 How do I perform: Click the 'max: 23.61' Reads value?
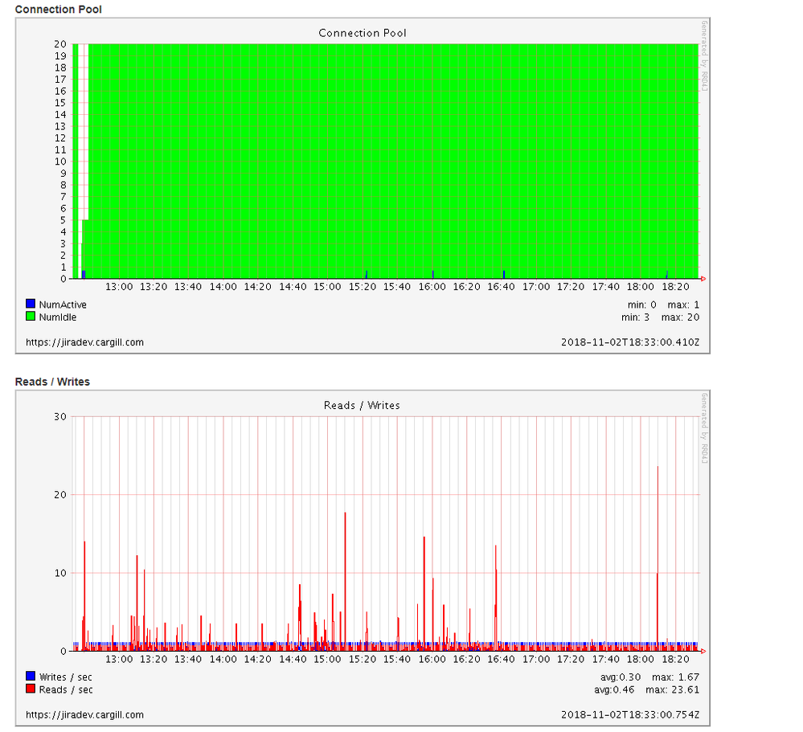point(673,689)
